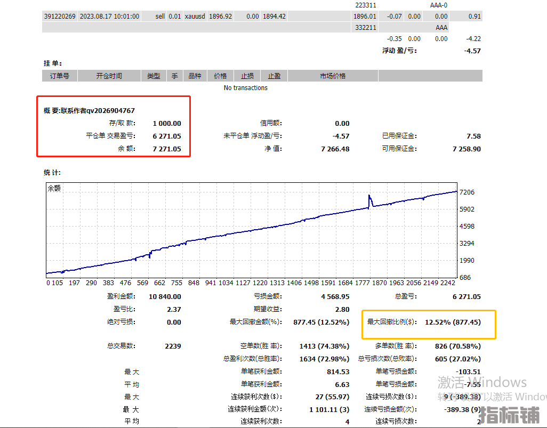
Task: Click the xauusd symbol in order row
Action: pos(195,17)
